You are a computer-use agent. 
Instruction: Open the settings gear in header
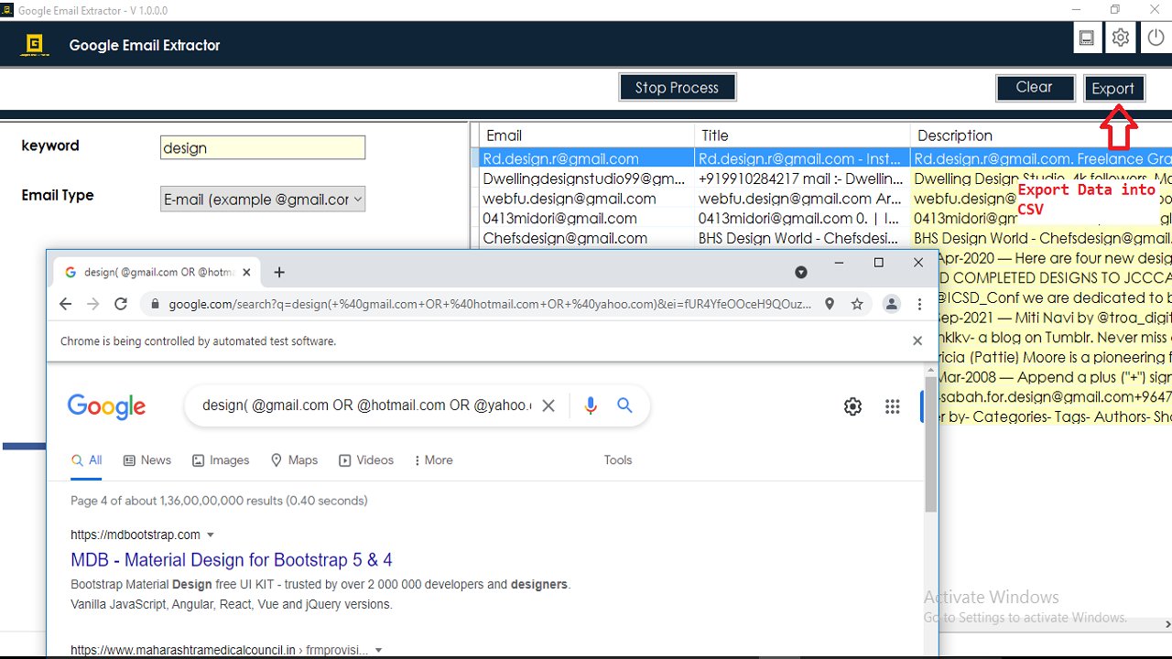[x=1121, y=38]
